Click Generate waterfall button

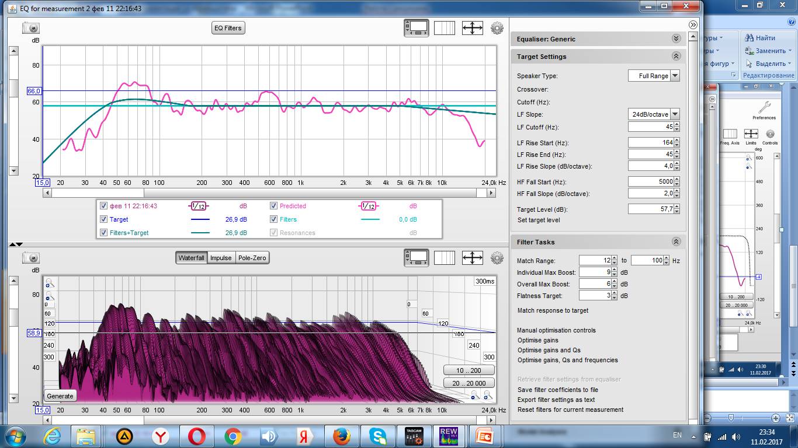point(60,396)
